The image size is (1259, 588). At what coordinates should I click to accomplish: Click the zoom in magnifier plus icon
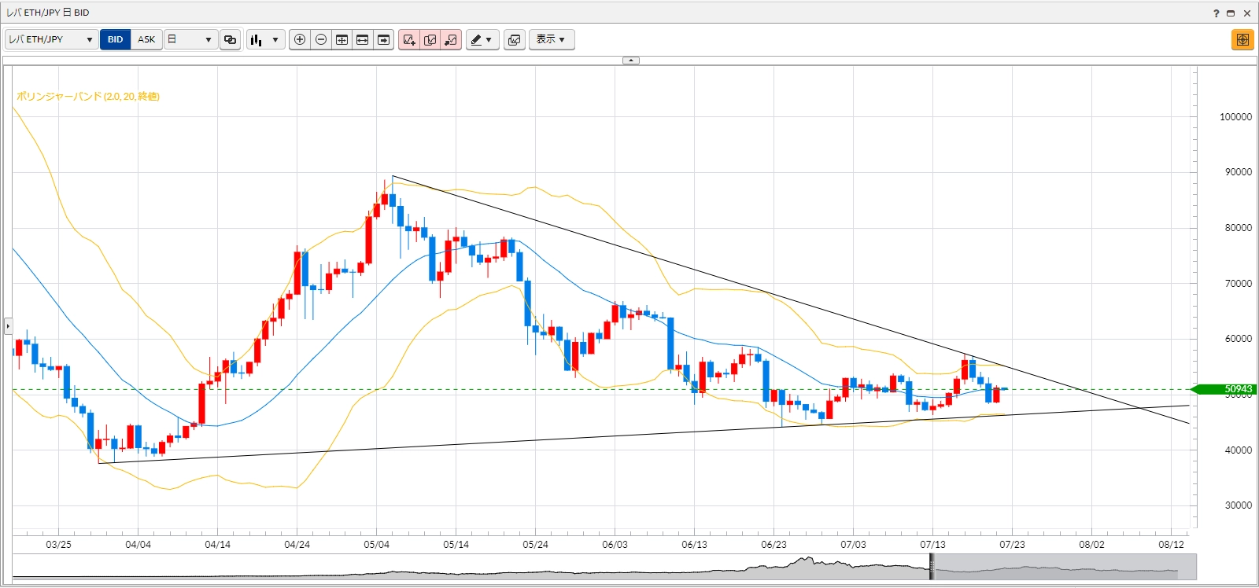pyautogui.click(x=300, y=39)
